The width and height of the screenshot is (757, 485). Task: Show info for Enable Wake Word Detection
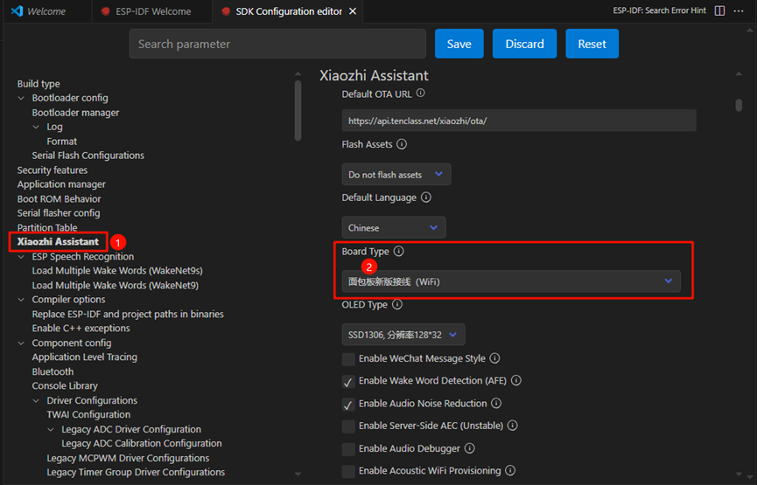[516, 380]
